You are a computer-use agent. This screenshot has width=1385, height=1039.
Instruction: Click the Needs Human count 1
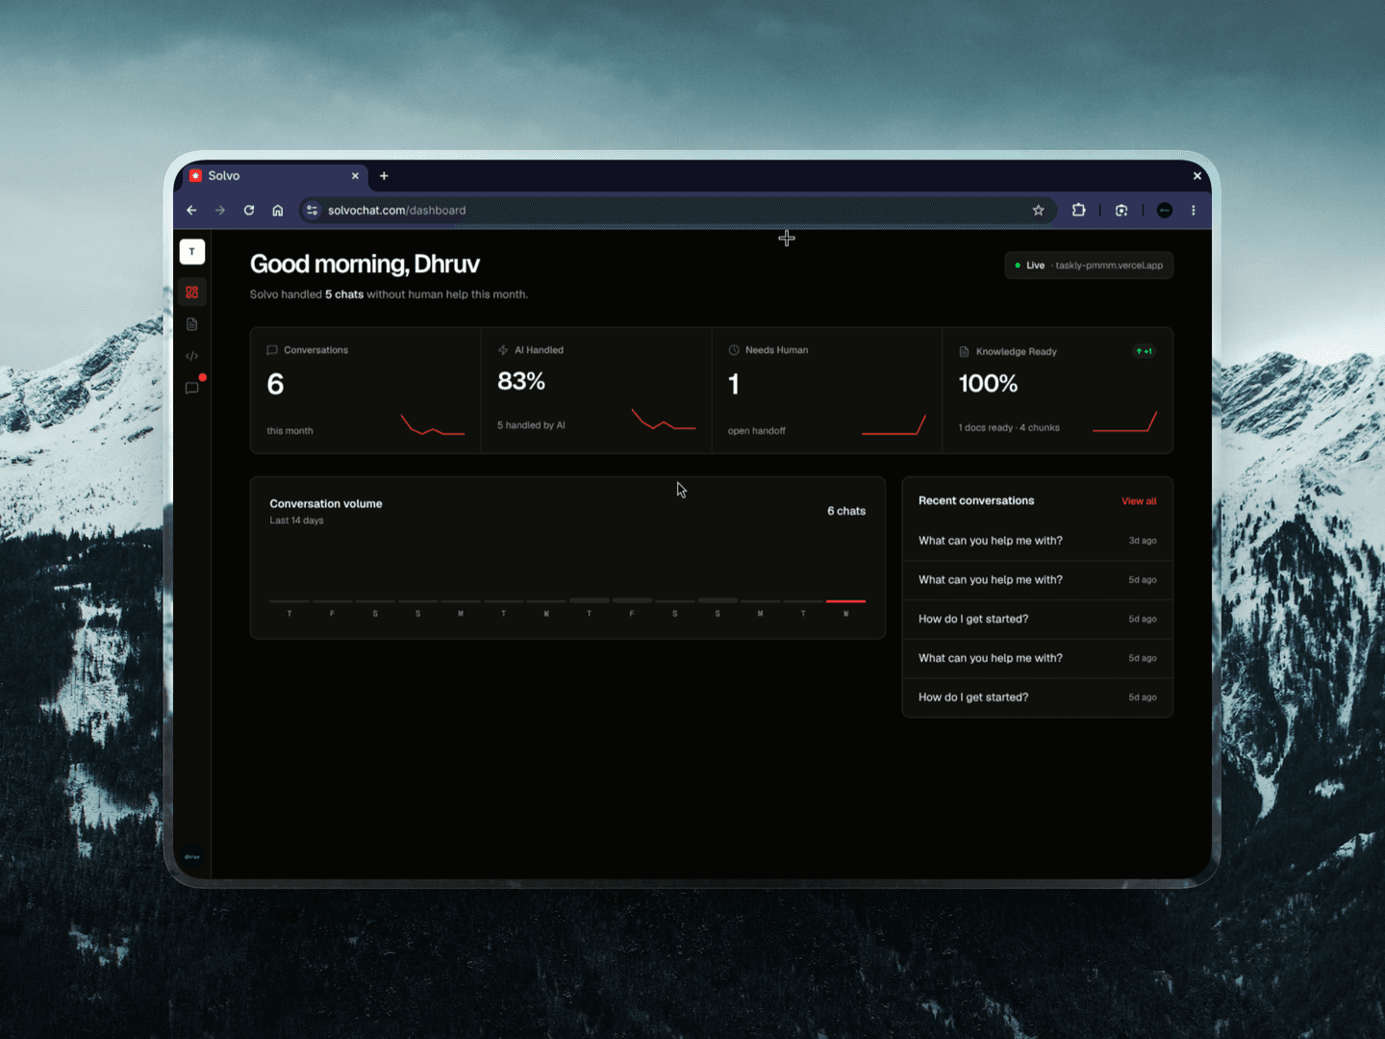tap(734, 385)
